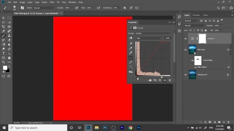The image size is (234, 131).
Task: Clip adjustment to layer below
Action: coord(150,80)
